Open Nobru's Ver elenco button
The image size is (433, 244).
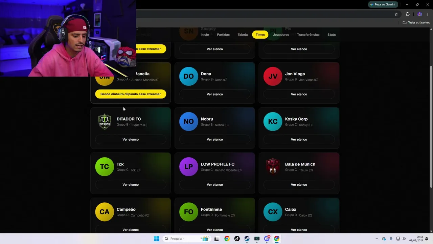point(215,139)
